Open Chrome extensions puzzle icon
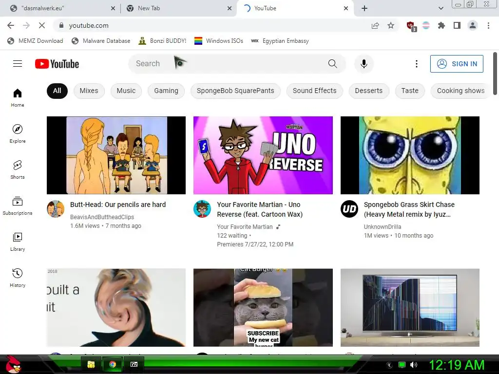499x374 pixels. point(441,25)
